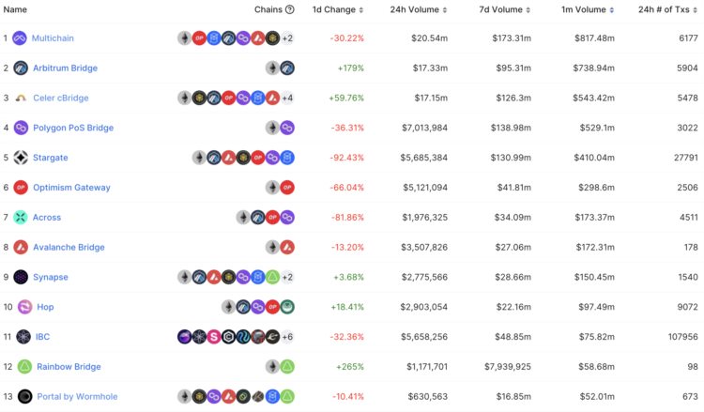Click the red Avalanche chain icon in Avalanche Bridge row
The image size is (704, 412).
coord(287,248)
